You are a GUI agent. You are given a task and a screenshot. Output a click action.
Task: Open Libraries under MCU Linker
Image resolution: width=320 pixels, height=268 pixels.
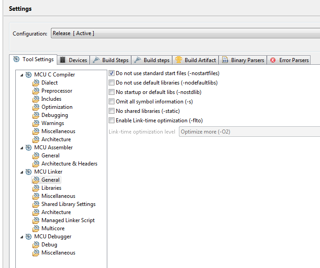point(51,188)
